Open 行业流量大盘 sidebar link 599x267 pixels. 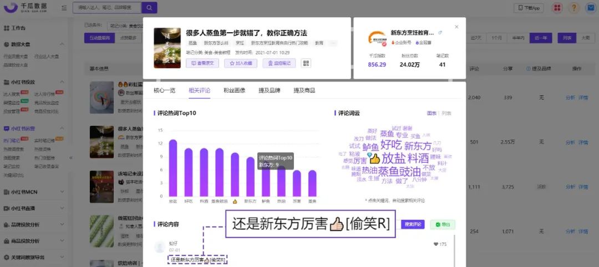click(x=16, y=57)
